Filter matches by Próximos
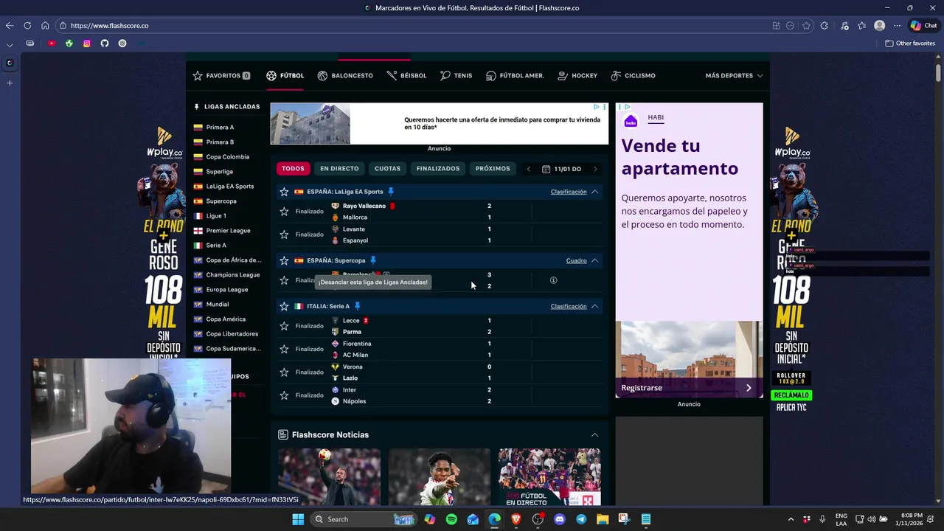Viewport: 944px width, 531px height. coord(493,168)
